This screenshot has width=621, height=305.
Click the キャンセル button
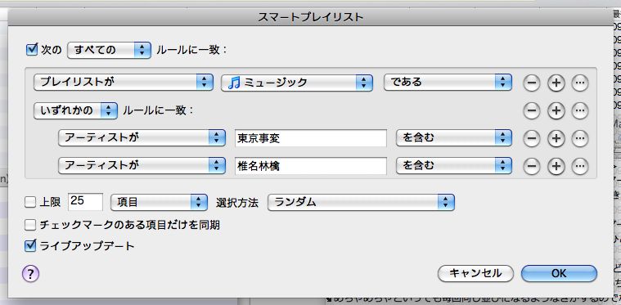point(475,273)
